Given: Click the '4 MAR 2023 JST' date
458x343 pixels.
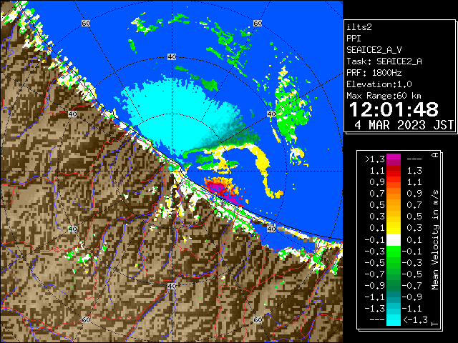Looking at the screenshot, I should click(404, 125).
